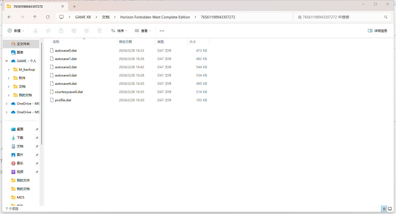The image size is (396, 214).
Task: Refresh the current folder view
Action: (48, 17)
